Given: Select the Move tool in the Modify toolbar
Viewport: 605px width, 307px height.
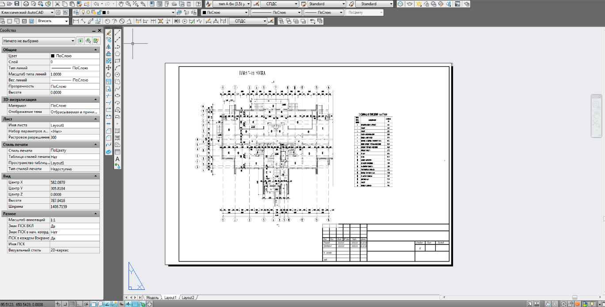Looking at the screenshot, I should pos(109,67).
